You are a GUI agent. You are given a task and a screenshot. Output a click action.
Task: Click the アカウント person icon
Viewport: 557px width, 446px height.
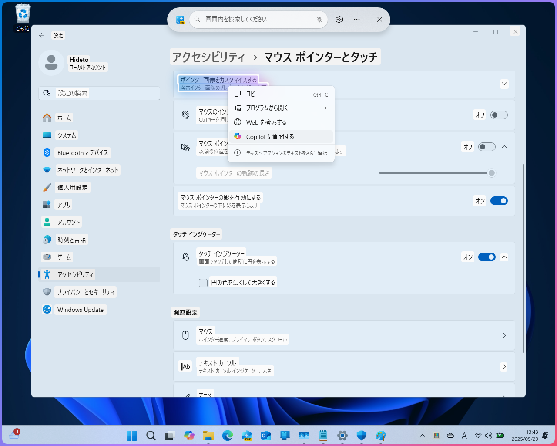47,222
